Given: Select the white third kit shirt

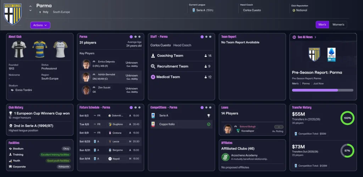Looking at the screenshot, I should pyautogui.click(x=60, y=49).
